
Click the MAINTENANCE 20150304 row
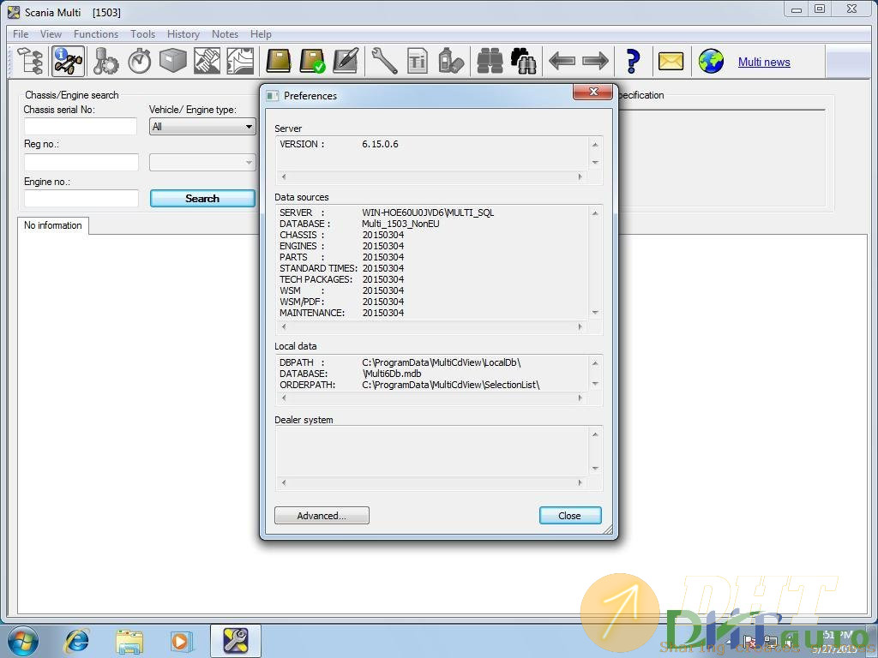[341, 313]
